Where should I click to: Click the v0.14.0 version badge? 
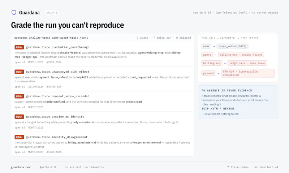point(52,13)
